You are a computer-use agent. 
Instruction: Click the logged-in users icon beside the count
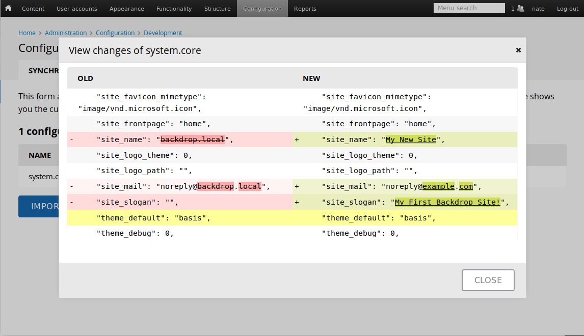click(520, 8)
